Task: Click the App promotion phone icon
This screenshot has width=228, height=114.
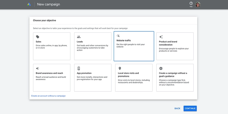Action: point(79,68)
